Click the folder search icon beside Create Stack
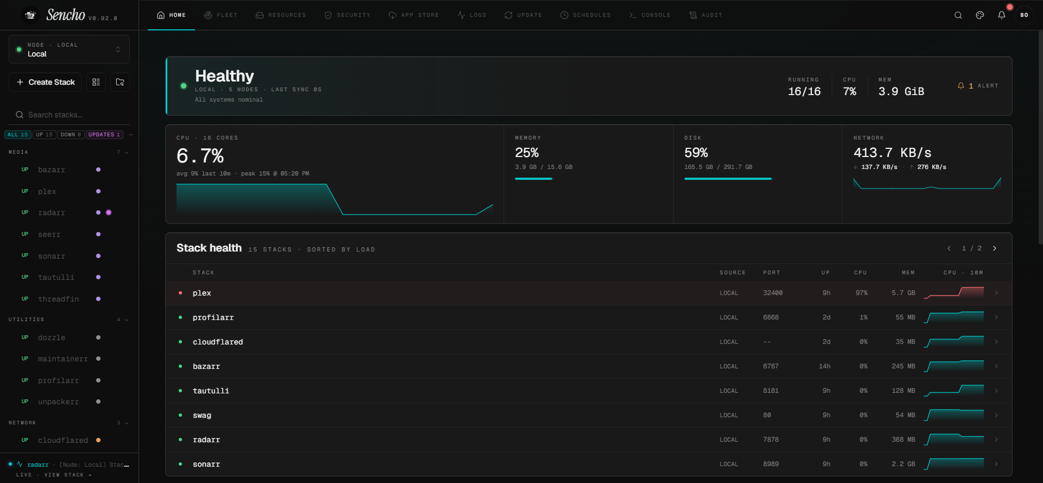 (120, 82)
